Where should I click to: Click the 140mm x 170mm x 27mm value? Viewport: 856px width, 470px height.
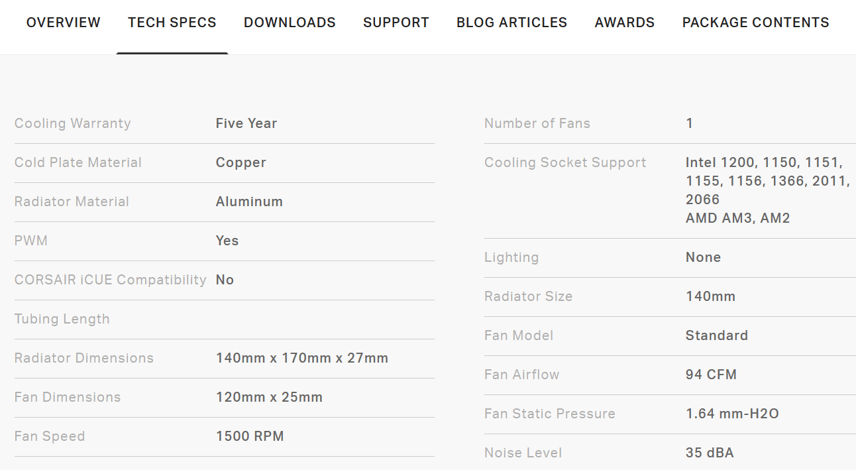(302, 358)
